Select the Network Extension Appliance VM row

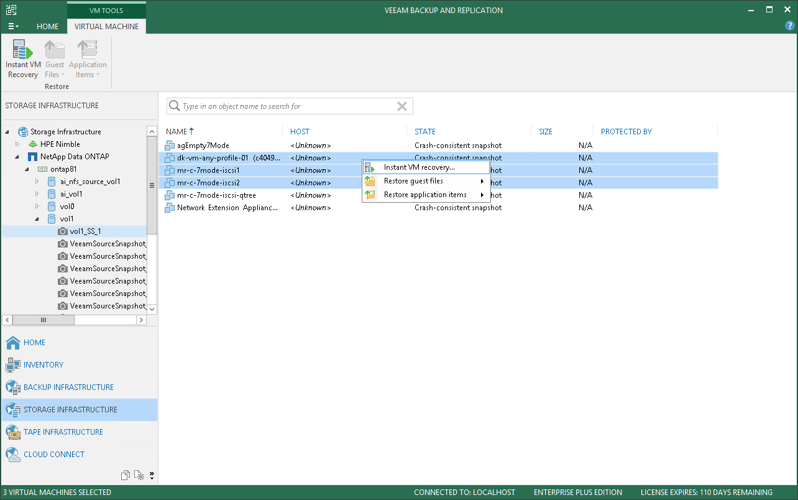[x=439, y=208]
